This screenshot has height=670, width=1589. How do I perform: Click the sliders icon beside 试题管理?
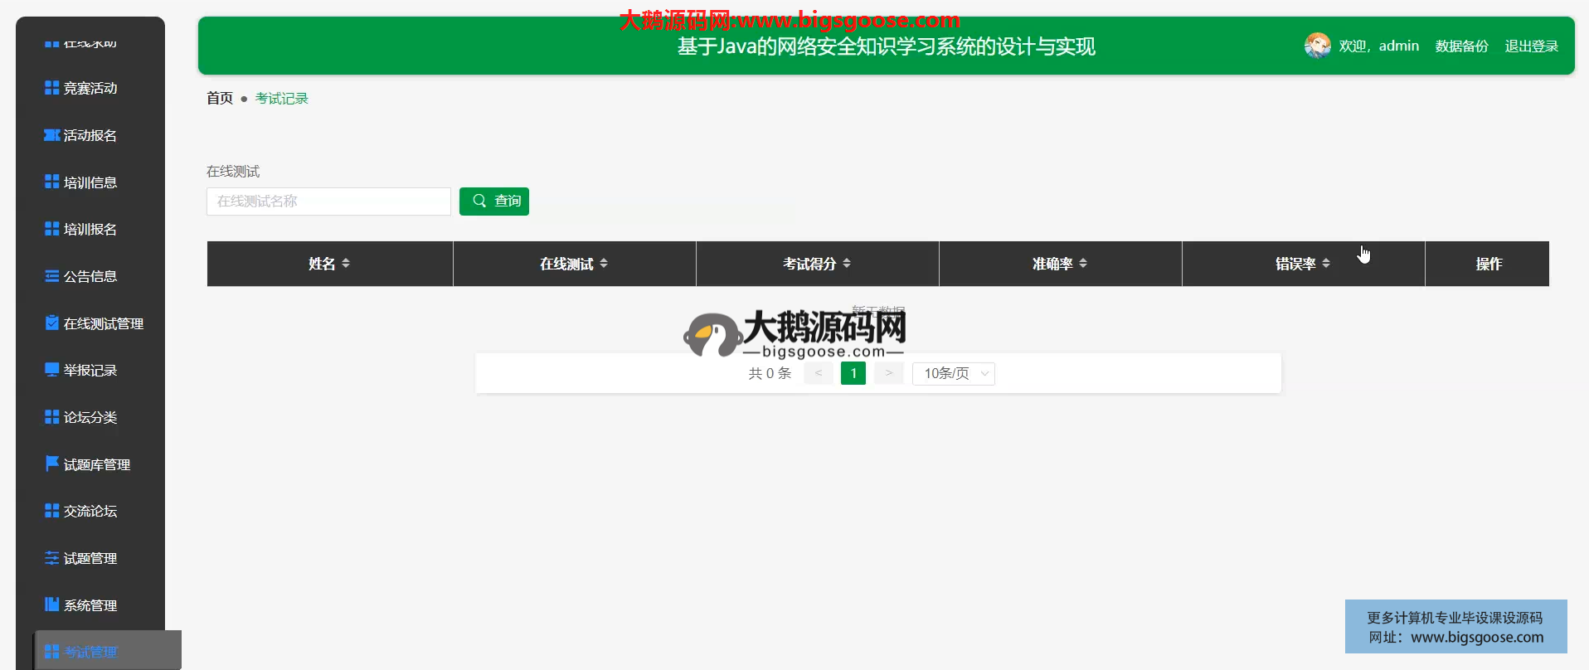(51, 558)
